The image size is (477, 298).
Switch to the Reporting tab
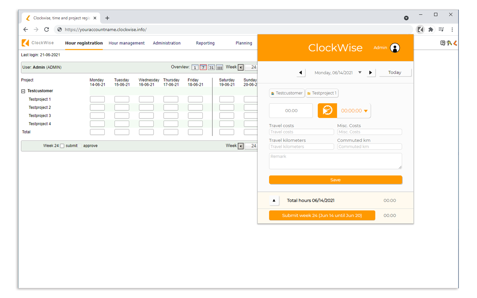[205, 43]
